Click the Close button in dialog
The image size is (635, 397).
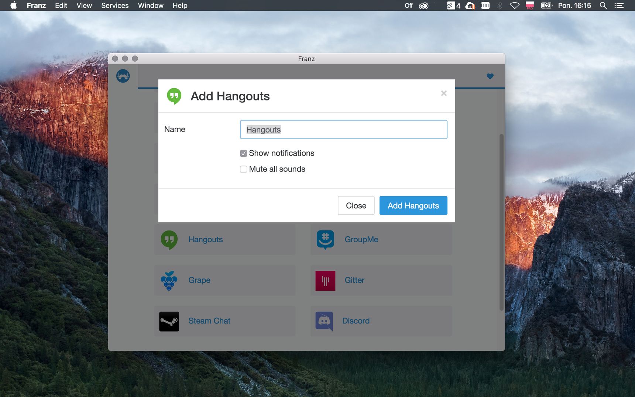tap(356, 205)
